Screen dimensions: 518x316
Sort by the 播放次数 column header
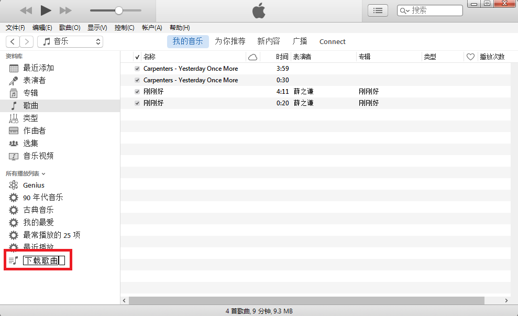click(492, 57)
